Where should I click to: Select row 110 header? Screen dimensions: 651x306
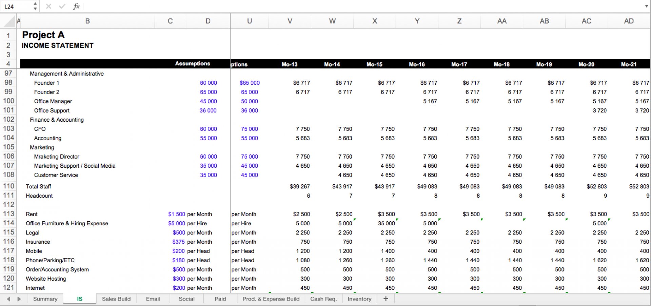pos(8,186)
